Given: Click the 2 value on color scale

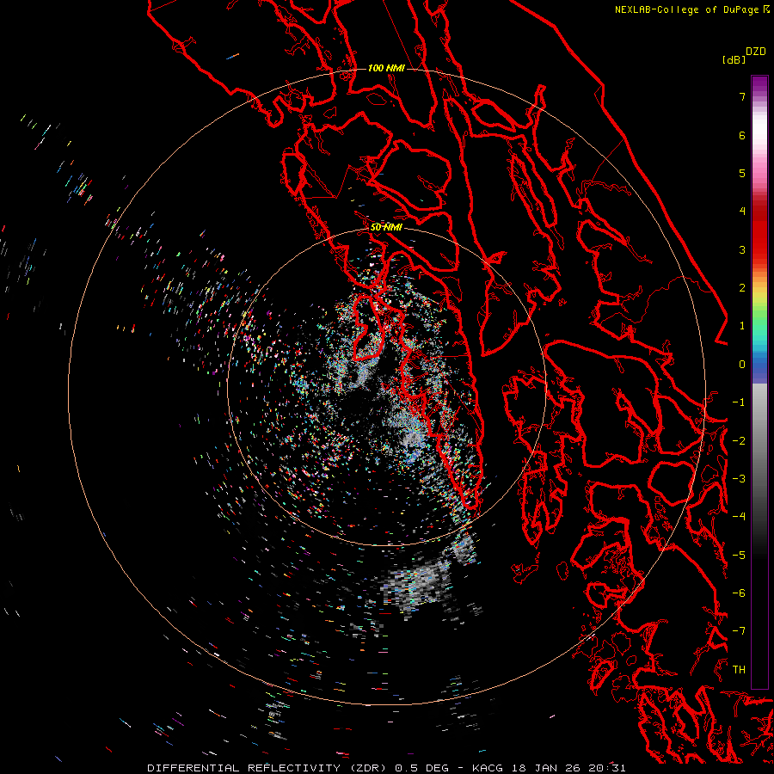Looking at the screenshot, I should click(742, 288).
